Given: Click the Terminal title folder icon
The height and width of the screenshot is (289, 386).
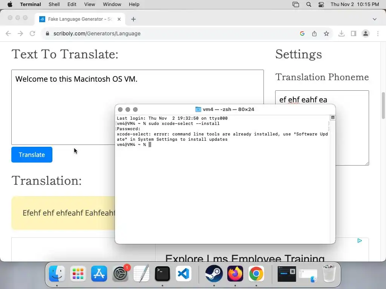Looking at the screenshot, I should [x=198, y=110].
